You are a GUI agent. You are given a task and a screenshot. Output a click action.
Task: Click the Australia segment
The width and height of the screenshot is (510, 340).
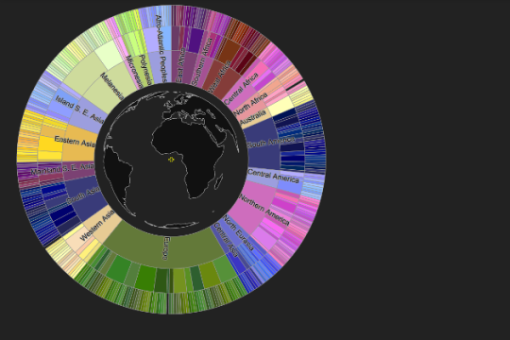pos(254,118)
